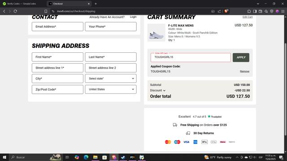Click the Brave Shields lion icon
This screenshot has width=287, height=161.
tap(226, 11)
